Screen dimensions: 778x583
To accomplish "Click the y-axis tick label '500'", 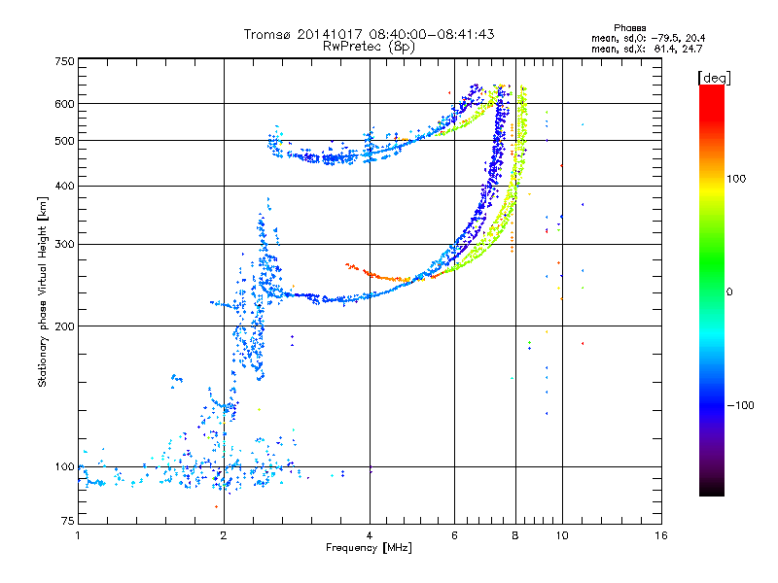I will [64, 141].
